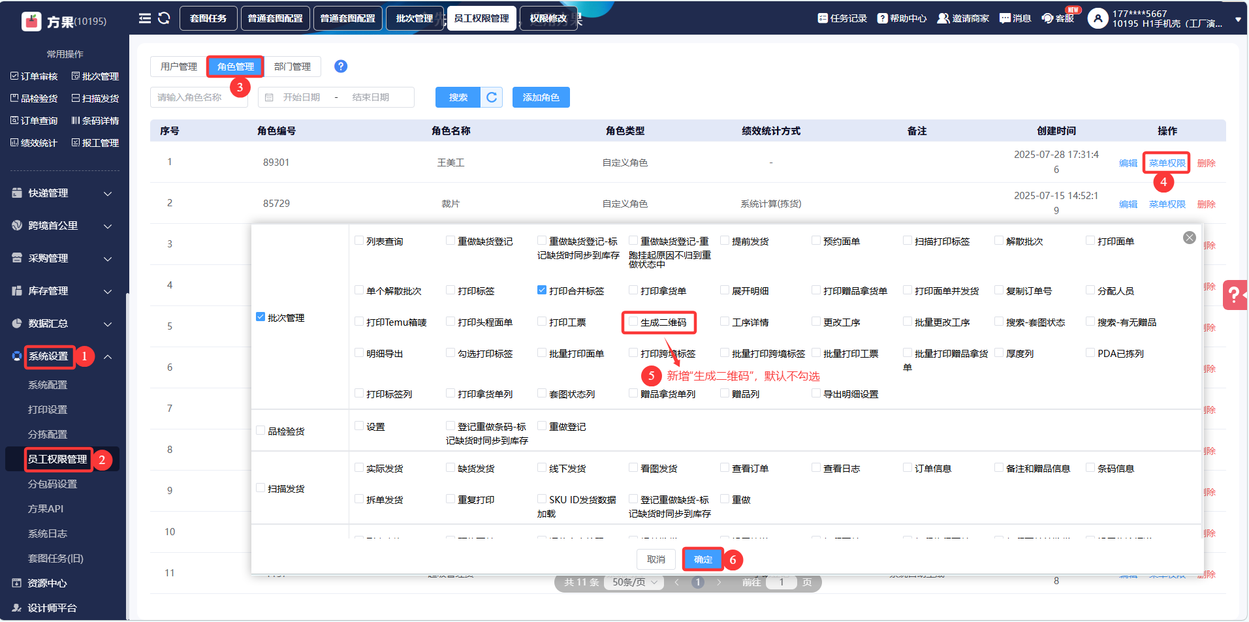
Task: Check the 生成二维码 checkbox
Action: tap(633, 322)
